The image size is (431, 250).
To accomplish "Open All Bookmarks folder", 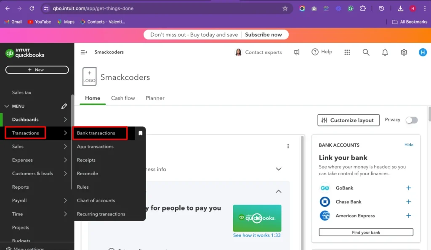I will pyautogui.click(x=410, y=22).
